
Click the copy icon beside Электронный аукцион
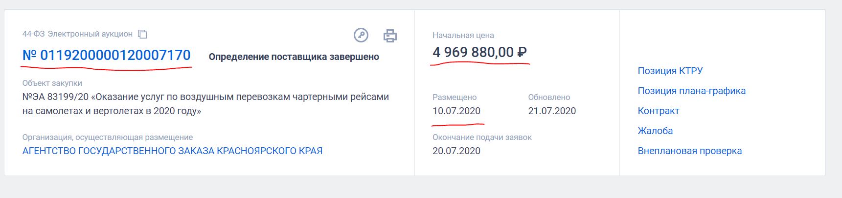142,34
